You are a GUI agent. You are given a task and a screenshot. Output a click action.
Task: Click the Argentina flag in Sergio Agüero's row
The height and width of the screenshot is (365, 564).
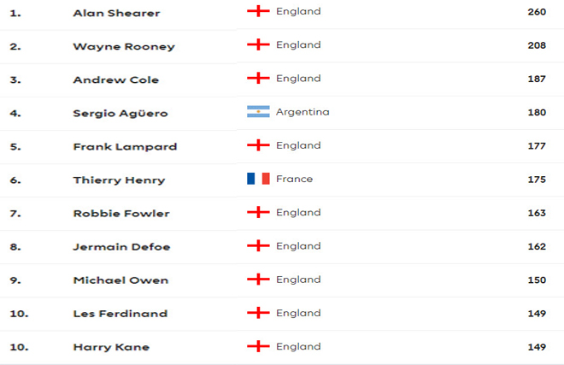click(258, 112)
